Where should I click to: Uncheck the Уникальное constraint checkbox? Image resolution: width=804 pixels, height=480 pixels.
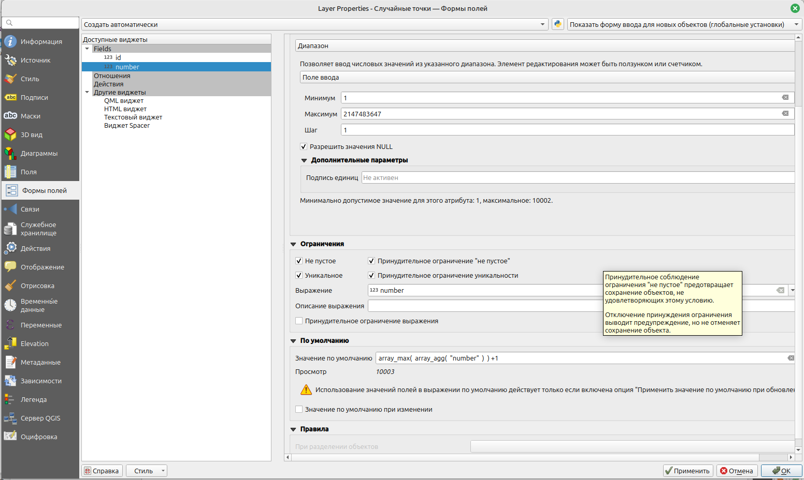pos(299,276)
